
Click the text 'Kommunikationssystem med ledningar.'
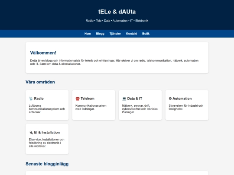[x=91, y=107]
